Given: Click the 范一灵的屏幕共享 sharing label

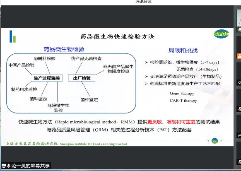Looking at the screenshot, I should tap(30, 166).
